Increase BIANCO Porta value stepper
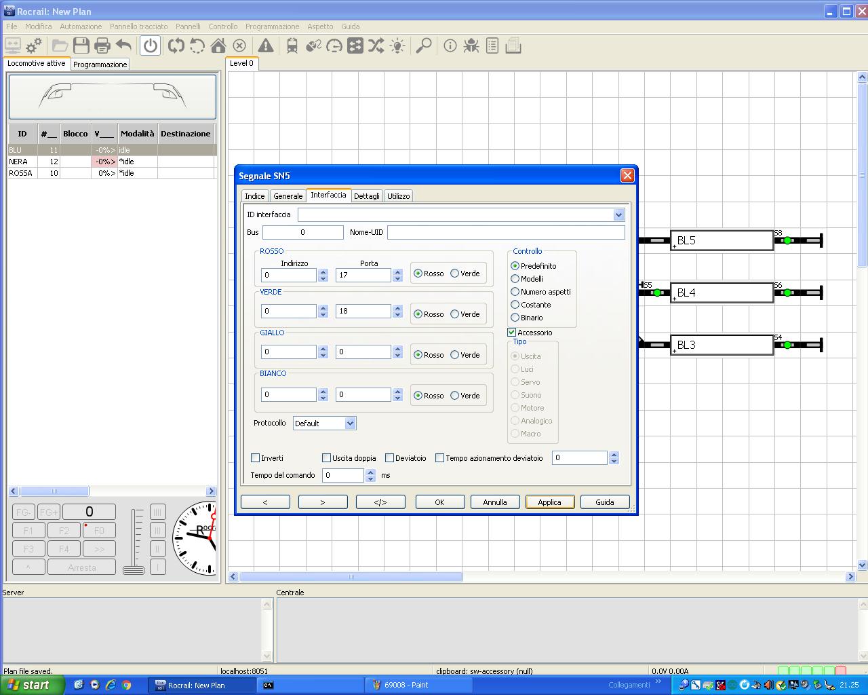This screenshot has height=695, width=868. point(398,391)
